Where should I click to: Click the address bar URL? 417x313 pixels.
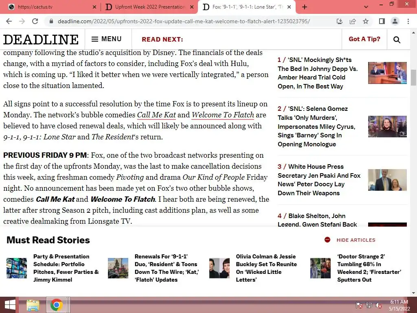point(184,21)
